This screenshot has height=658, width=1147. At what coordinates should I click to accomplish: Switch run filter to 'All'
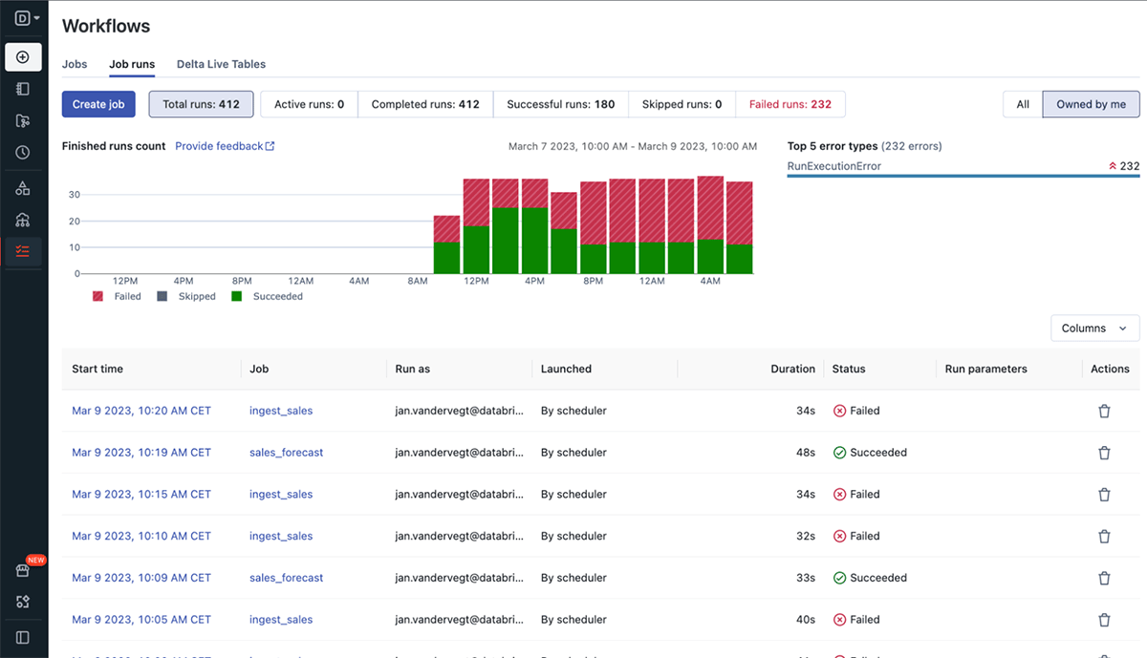pyautogui.click(x=1023, y=104)
